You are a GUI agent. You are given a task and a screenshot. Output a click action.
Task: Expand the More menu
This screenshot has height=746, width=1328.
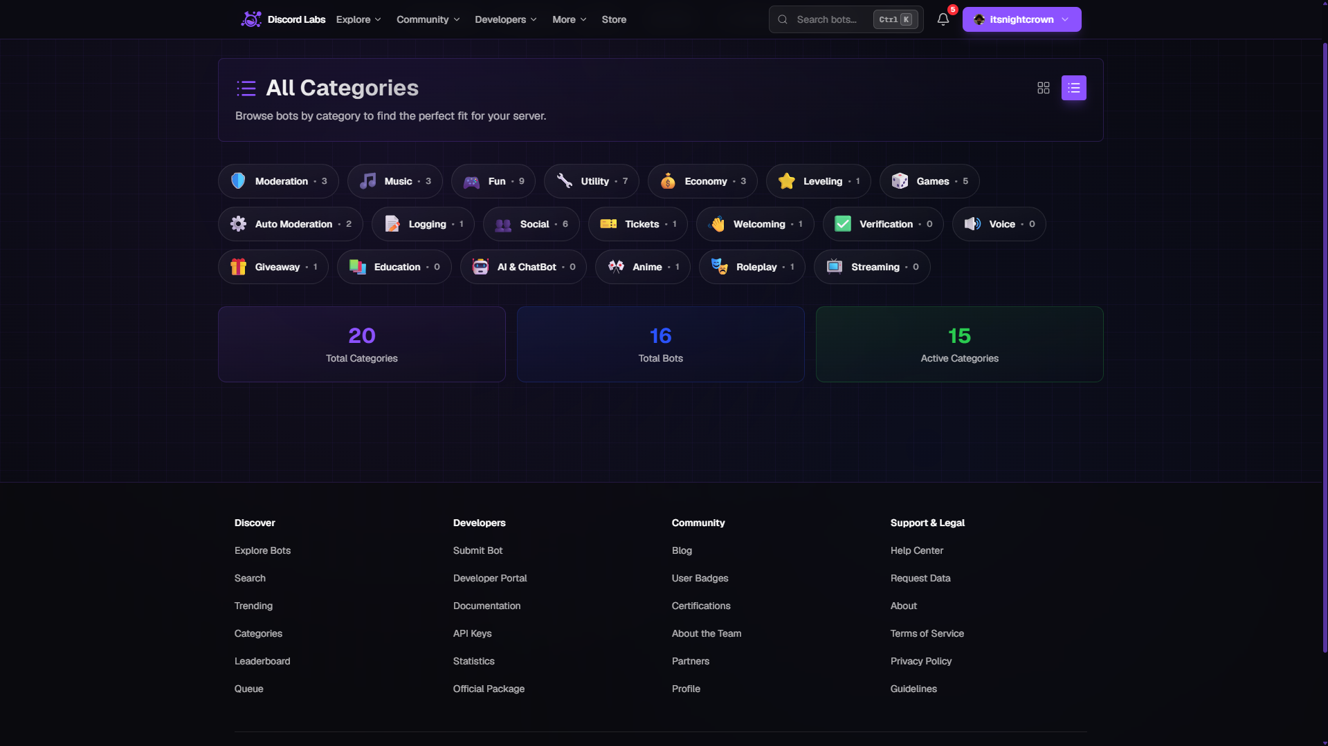[x=569, y=19]
